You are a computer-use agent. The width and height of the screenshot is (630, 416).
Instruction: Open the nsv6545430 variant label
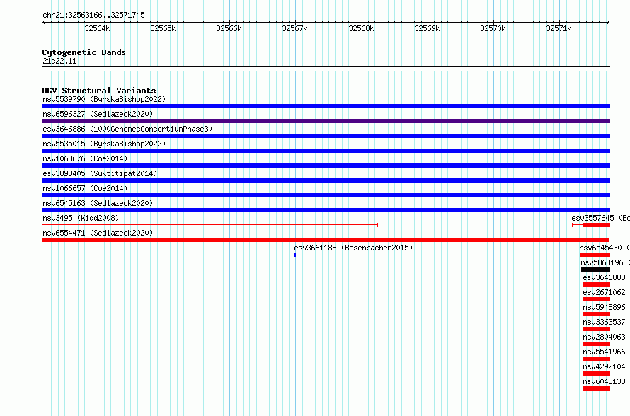[x=605, y=248]
